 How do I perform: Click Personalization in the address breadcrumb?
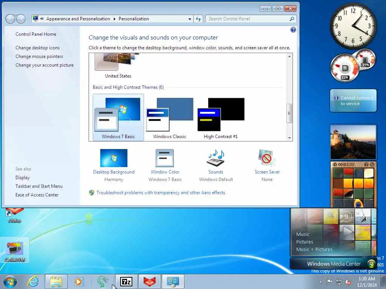[x=134, y=19]
